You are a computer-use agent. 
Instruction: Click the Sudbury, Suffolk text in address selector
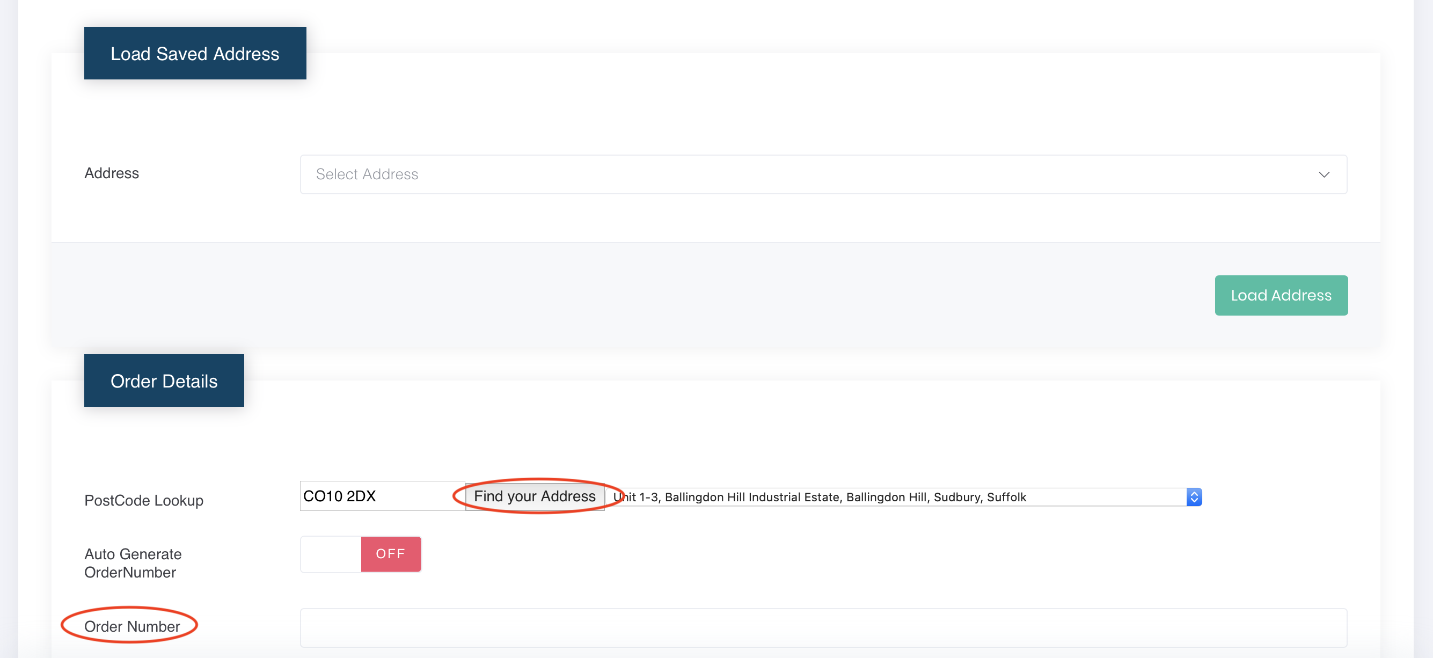[979, 497]
